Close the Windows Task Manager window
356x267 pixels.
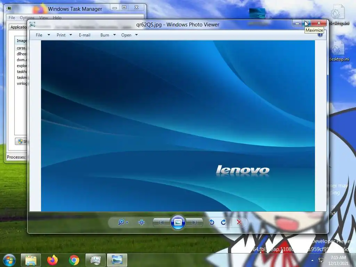(x=136, y=8)
